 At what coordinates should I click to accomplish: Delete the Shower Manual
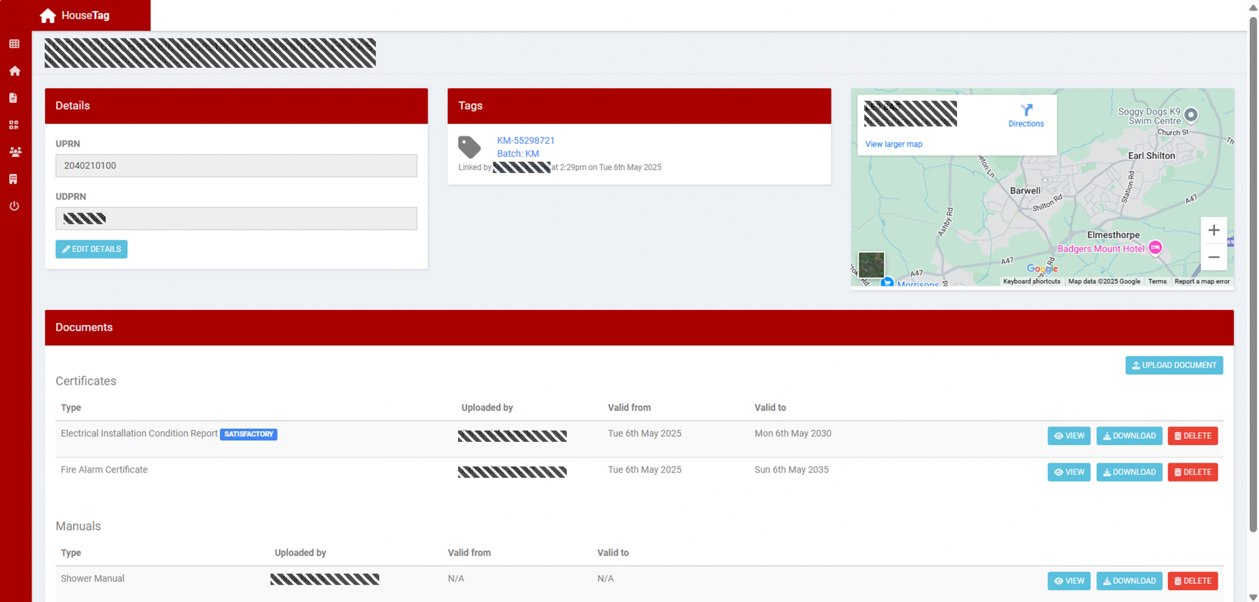[1192, 581]
